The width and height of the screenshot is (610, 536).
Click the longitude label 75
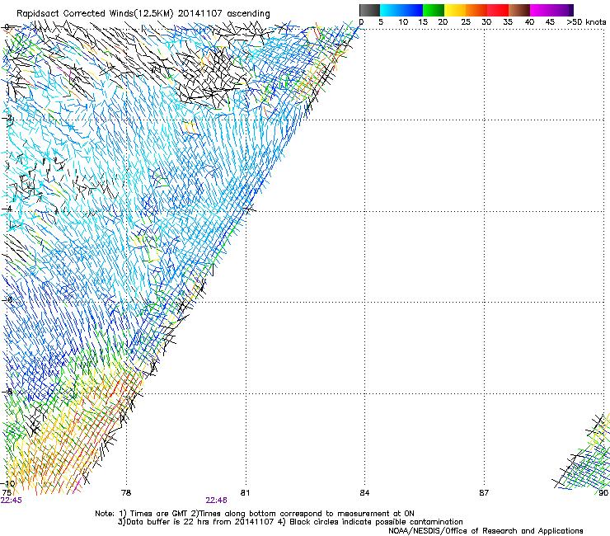(x=7, y=493)
